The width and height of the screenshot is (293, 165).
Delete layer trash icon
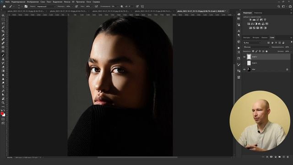288,157
